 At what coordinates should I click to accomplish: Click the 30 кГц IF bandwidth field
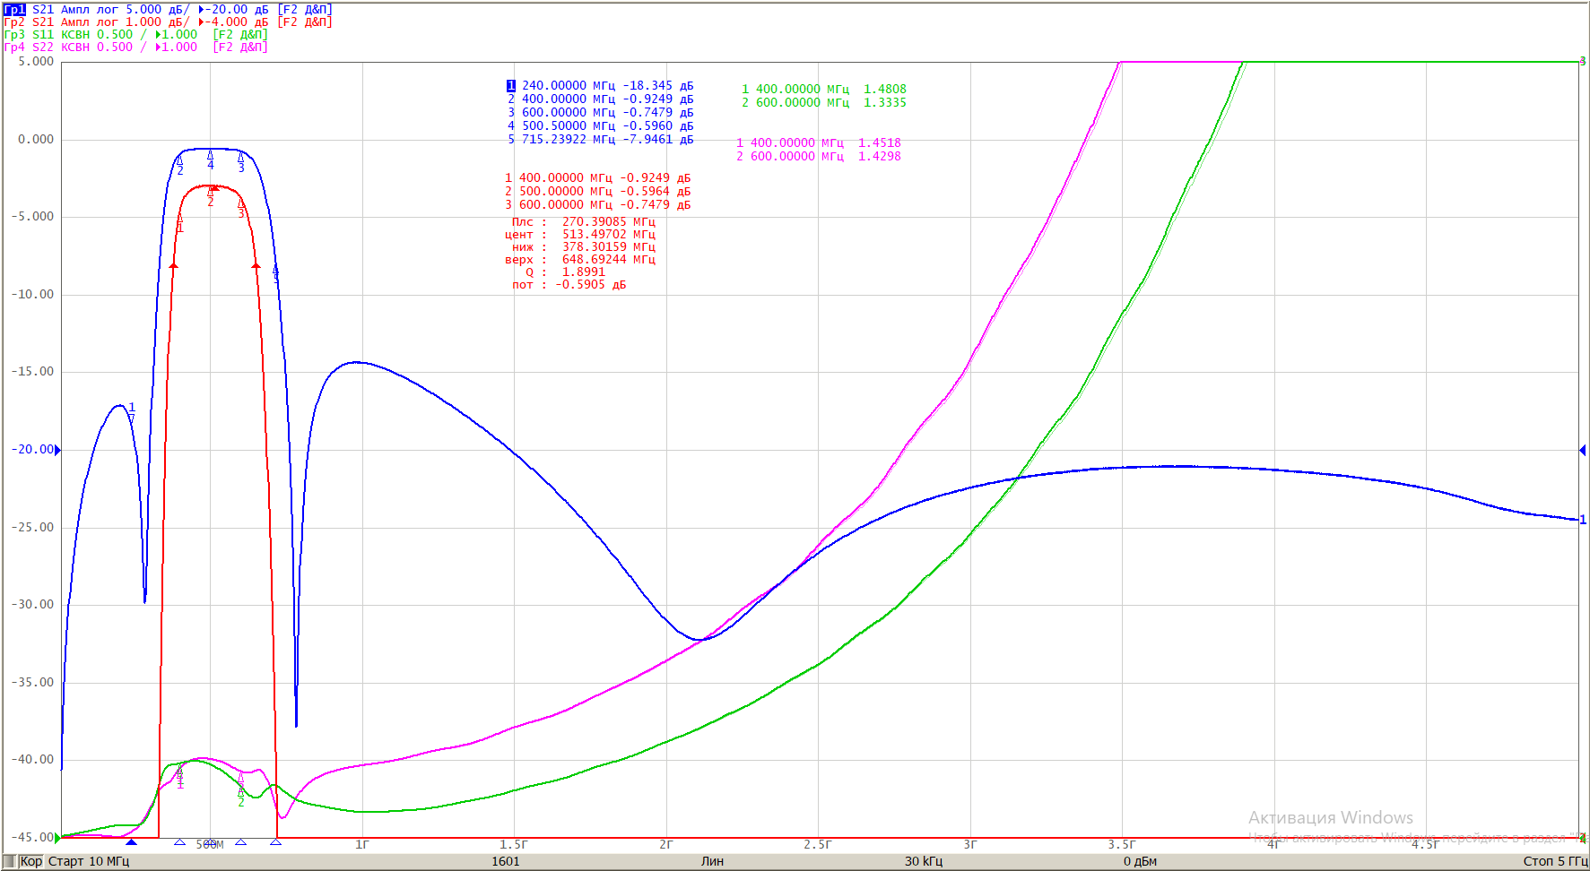pos(924,861)
